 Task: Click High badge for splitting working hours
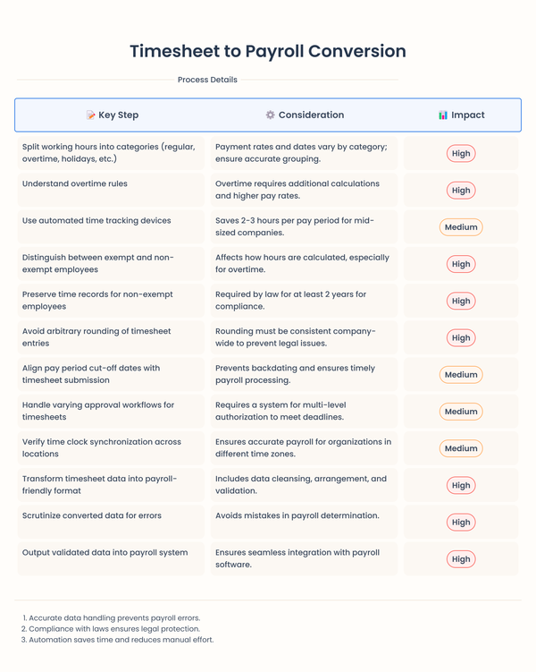click(x=461, y=153)
